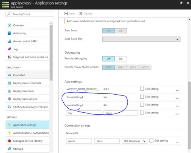Pin the blade with the pin icon
The height and width of the screenshot is (153, 191).
pyautogui.click(x=181, y=3)
